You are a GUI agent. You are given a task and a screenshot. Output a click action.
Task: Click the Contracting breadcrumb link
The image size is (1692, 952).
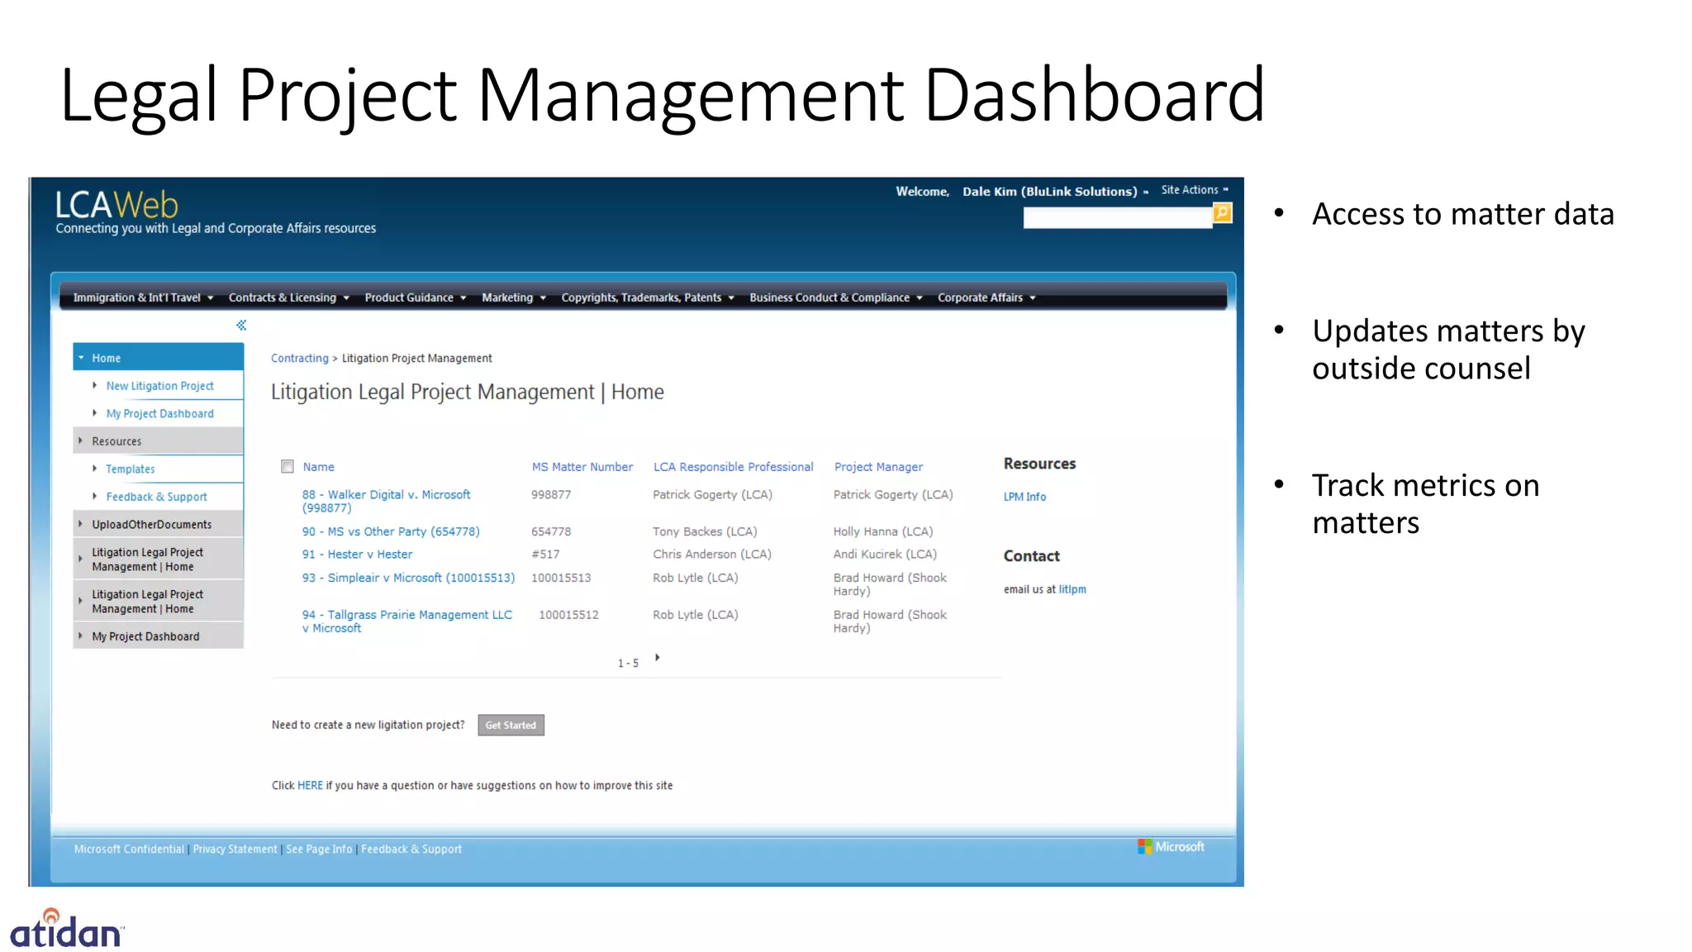pyautogui.click(x=299, y=359)
